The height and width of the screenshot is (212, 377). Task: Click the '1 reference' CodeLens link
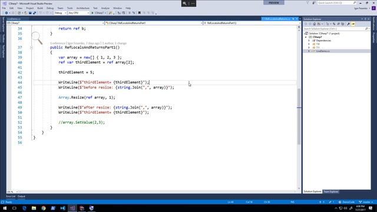click(58, 43)
